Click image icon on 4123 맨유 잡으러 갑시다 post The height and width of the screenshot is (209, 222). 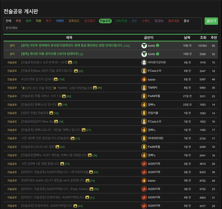tap(55, 79)
